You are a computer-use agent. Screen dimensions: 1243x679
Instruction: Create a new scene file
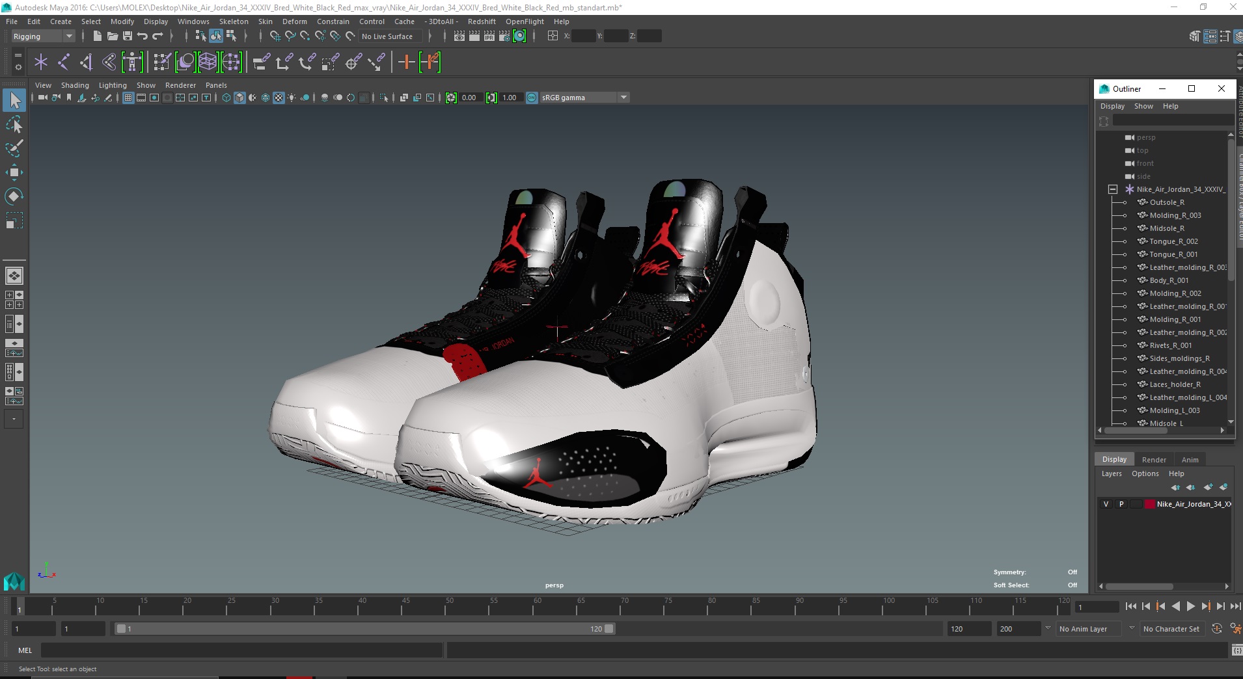97,36
